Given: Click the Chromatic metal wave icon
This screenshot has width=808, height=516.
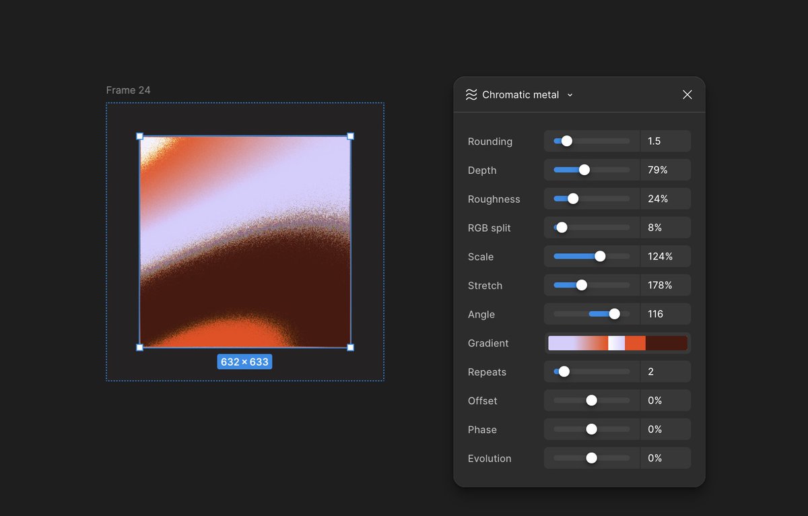Looking at the screenshot, I should coord(471,95).
